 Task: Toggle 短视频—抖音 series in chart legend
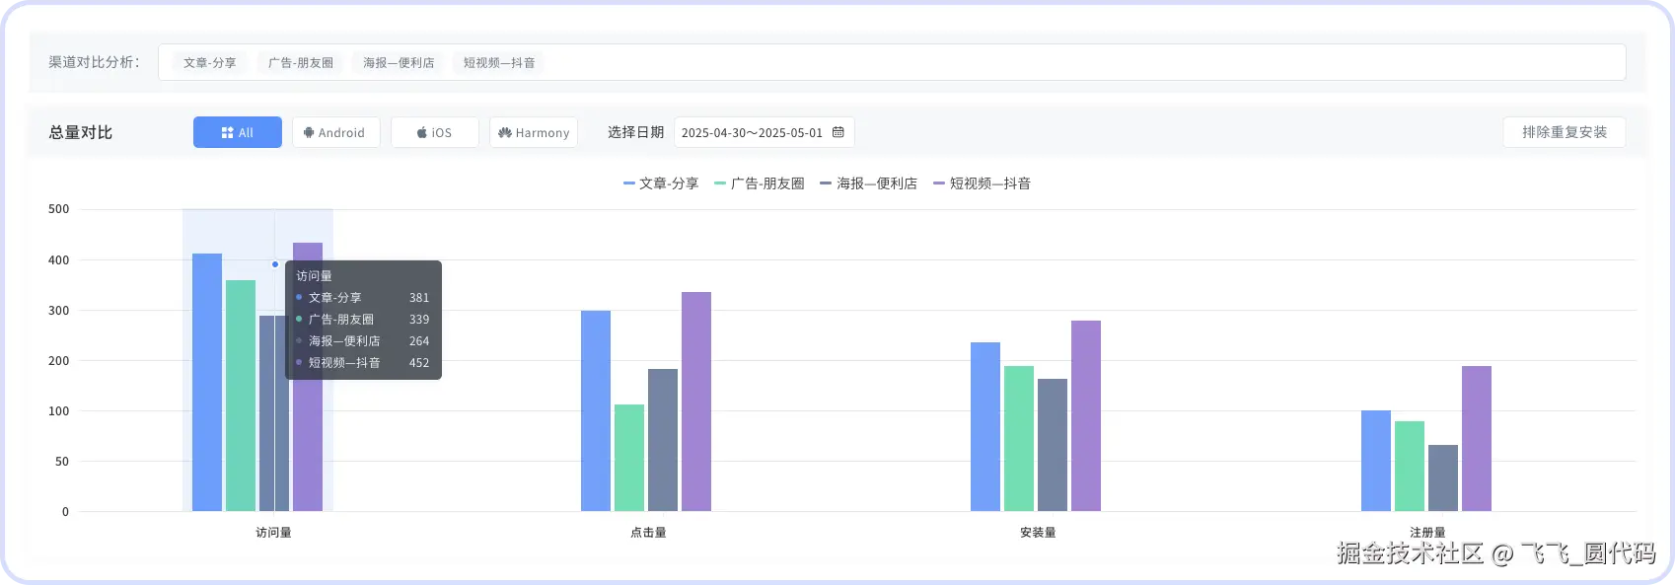click(982, 183)
